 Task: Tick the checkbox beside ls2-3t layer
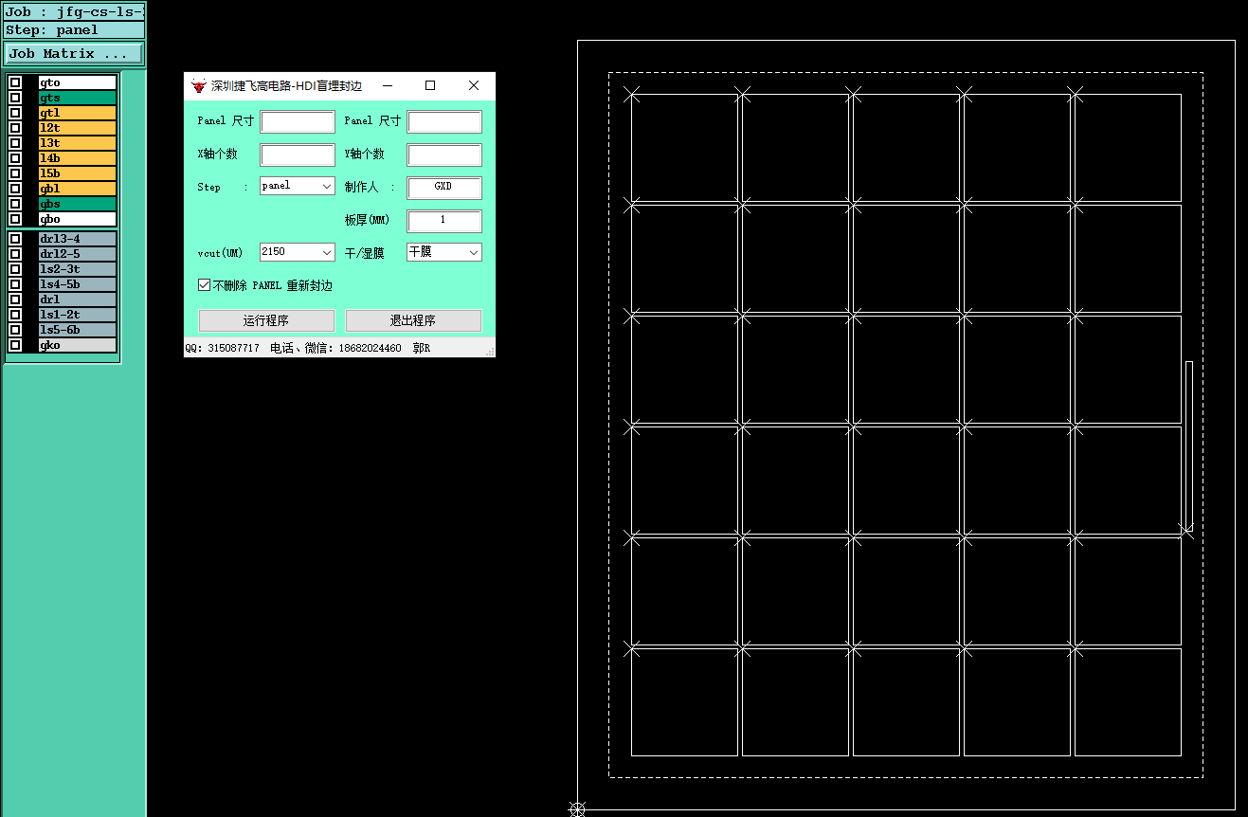click(15, 269)
